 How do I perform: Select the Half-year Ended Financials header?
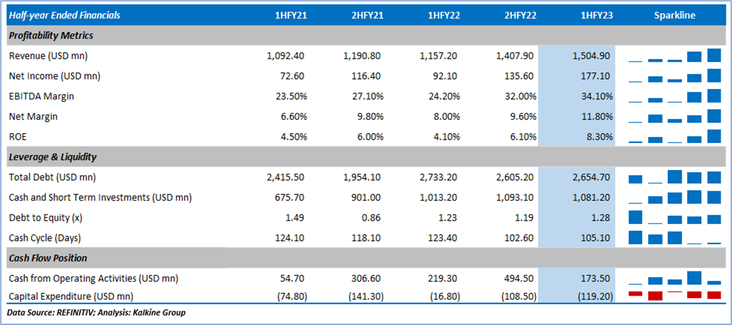point(66,15)
